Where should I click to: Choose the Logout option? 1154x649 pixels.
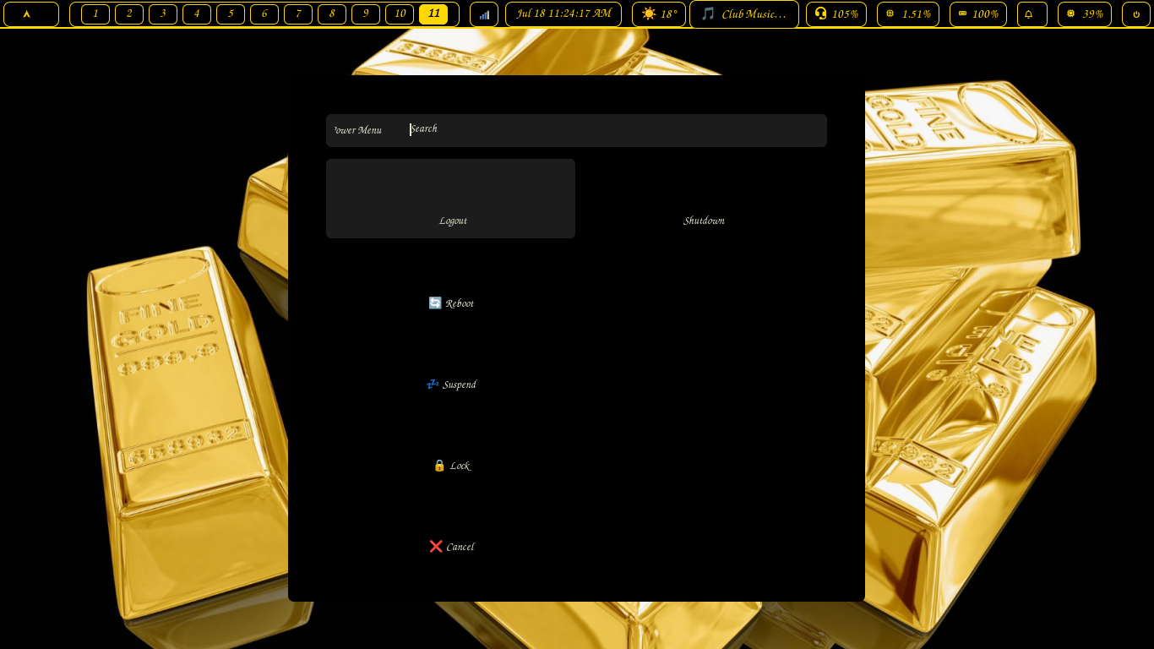[x=450, y=199]
